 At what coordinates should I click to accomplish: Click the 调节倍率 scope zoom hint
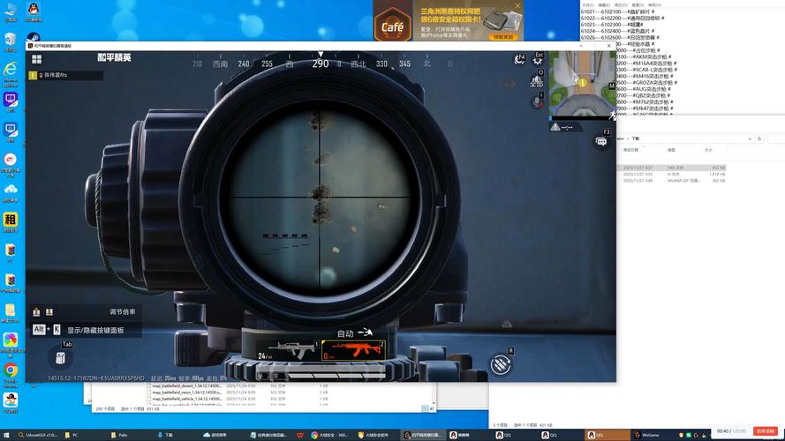pos(122,311)
